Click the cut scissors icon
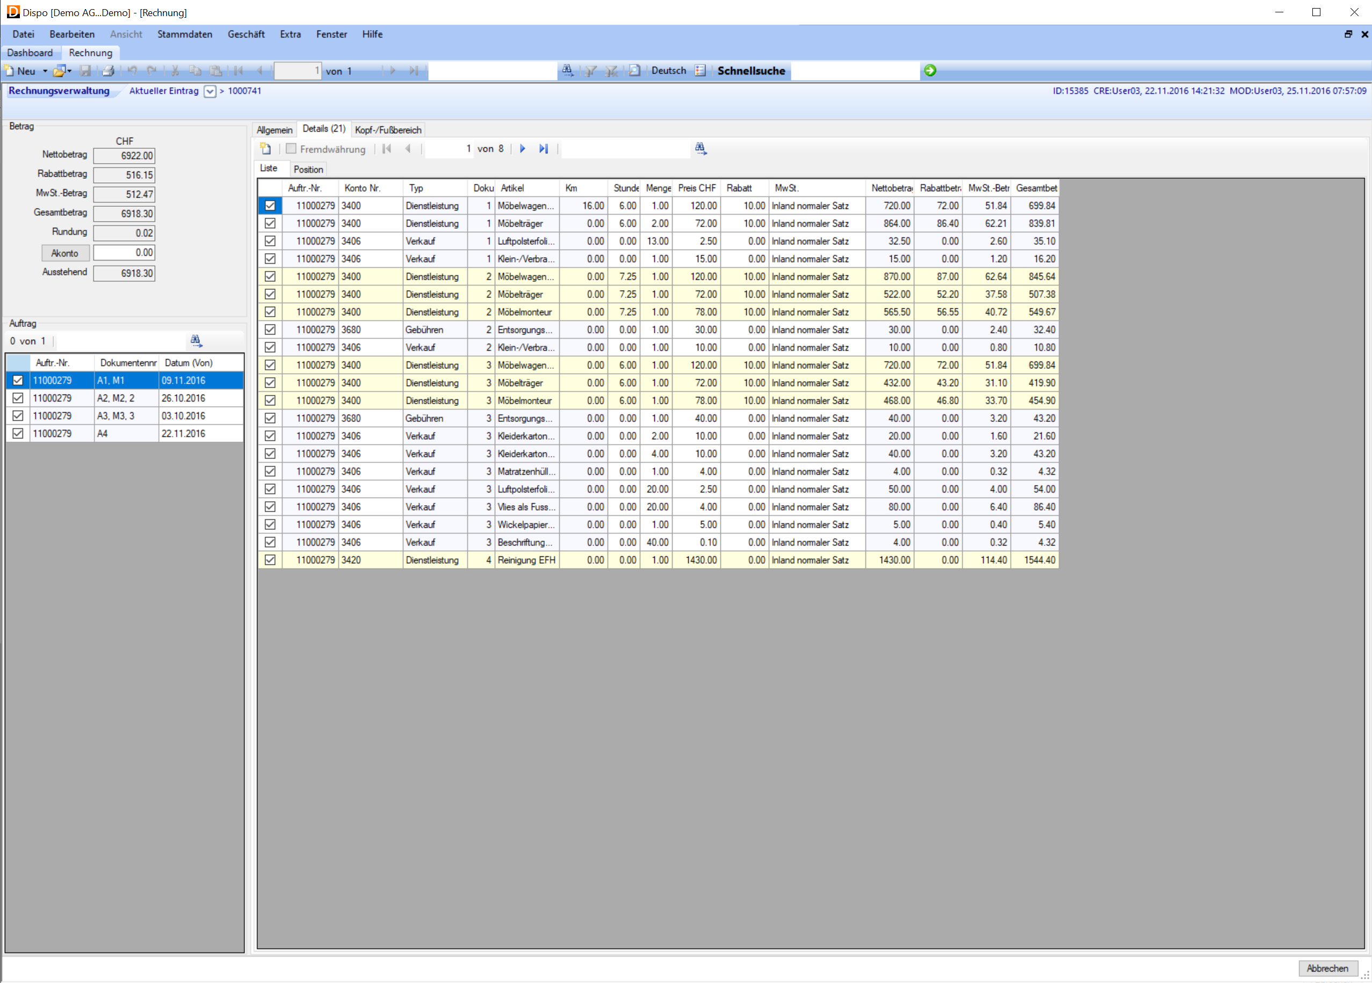 tap(175, 71)
